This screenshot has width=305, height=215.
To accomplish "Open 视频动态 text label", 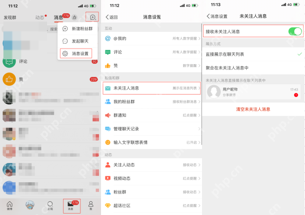I will click(122, 178).
